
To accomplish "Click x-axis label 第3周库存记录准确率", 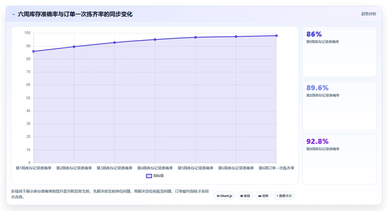I will pos(115,168).
